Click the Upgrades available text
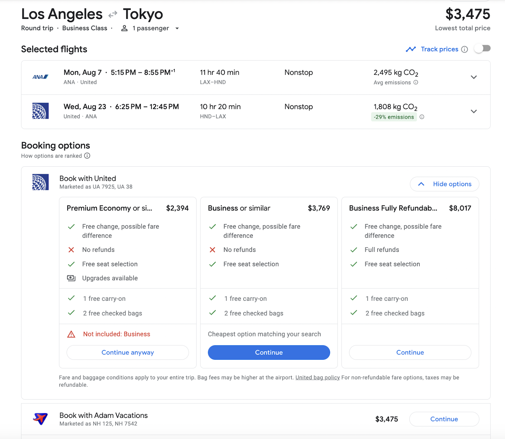Image resolution: width=505 pixels, height=439 pixels. point(110,278)
